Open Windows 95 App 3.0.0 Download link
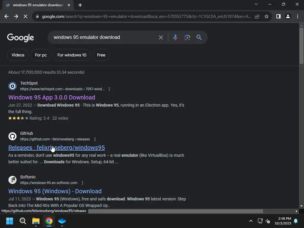Screen dimensions: 304x228 (52, 97)
